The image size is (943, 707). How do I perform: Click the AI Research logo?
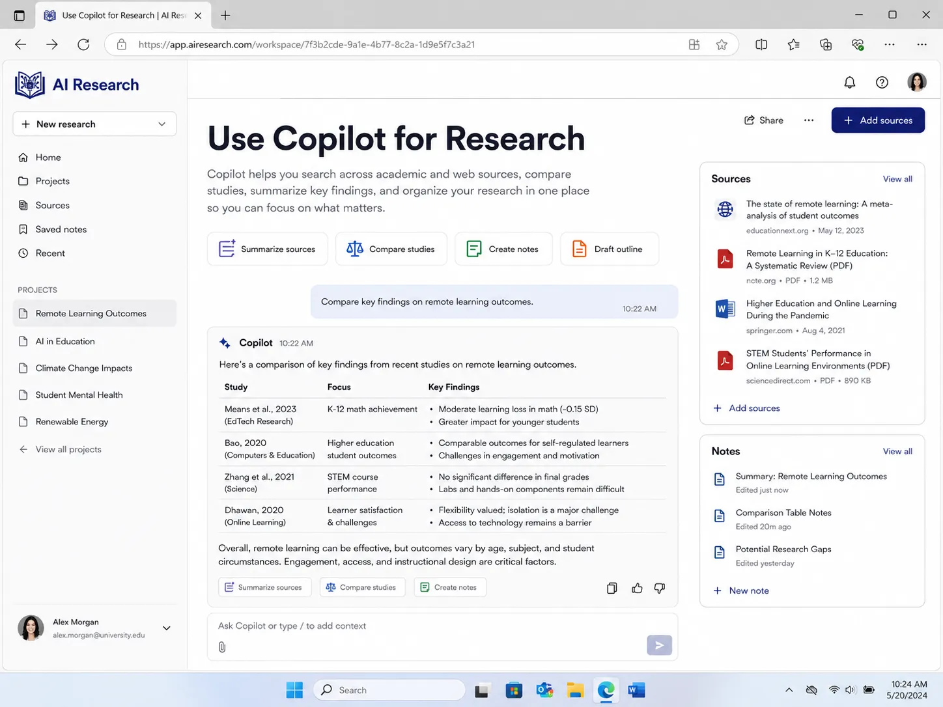(77, 85)
